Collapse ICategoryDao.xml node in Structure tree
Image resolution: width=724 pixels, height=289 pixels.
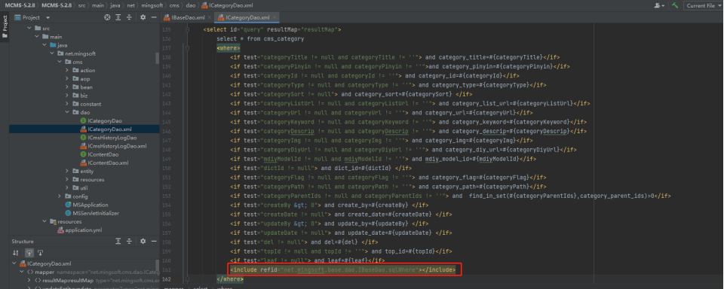point(14,263)
